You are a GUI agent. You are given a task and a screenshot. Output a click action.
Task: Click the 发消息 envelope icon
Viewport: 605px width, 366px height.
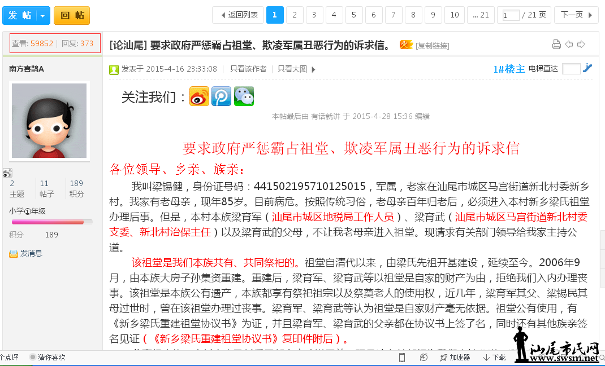coord(14,254)
